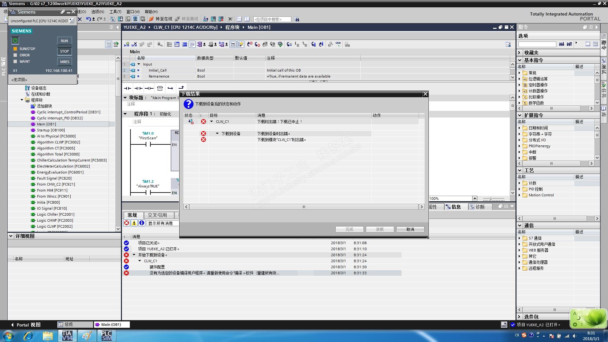Click the PLCSIM power button icon
This screenshot has width=608, height=342.
(15, 41)
